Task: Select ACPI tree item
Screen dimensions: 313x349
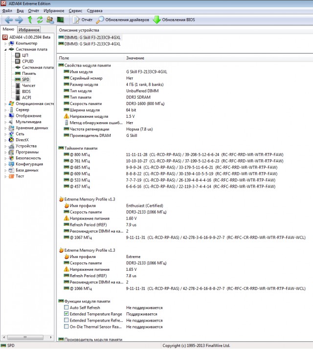Action: click(23, 97)
